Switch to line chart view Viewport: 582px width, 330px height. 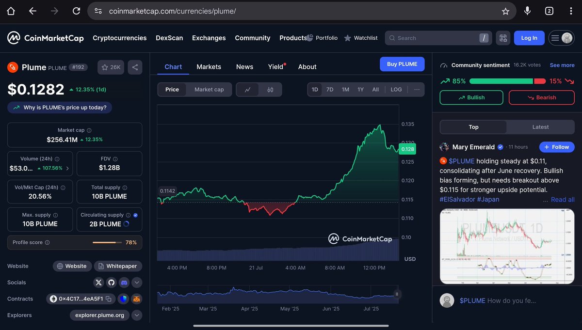pyautogui.click(x=248, y=90)
